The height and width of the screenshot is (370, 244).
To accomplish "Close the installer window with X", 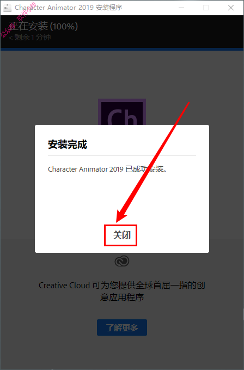I will [x=231, y=8].
